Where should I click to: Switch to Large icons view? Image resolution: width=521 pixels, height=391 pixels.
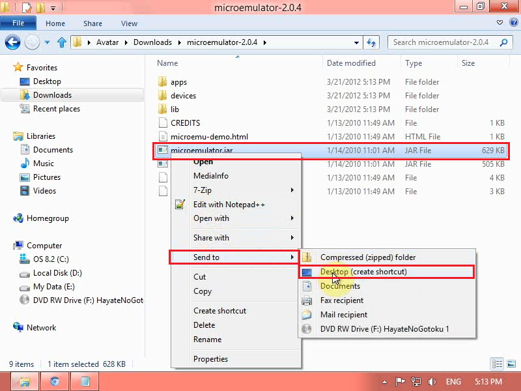511,364
